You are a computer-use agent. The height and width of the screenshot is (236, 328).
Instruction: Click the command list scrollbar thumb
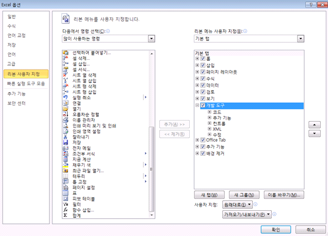tap(151, 169)
